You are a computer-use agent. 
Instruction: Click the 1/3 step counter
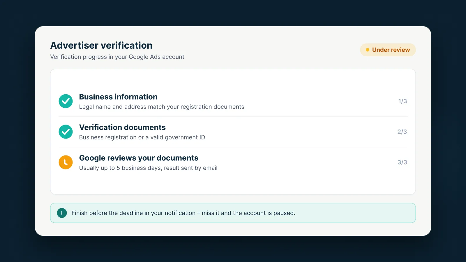403,101
